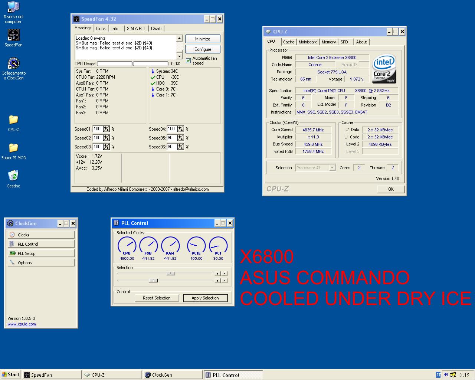Switch to CPU-Z Cache tab

click(288, 42)
